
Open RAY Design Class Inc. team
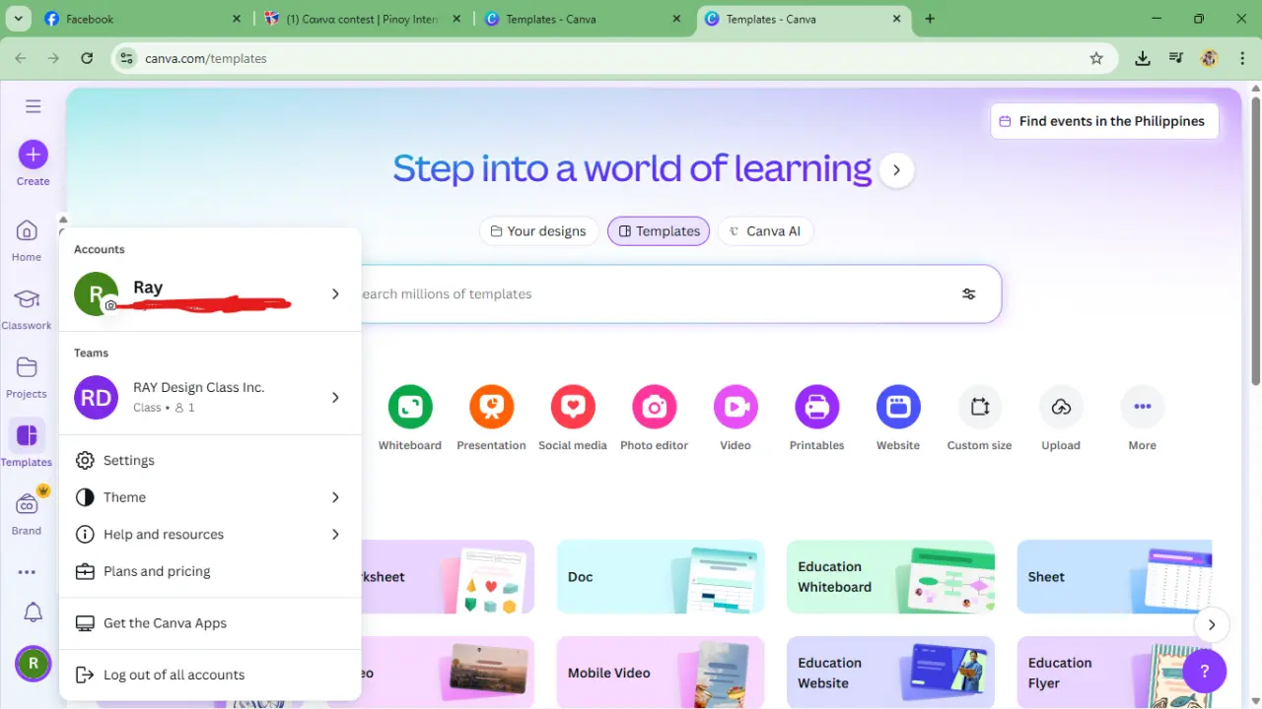210,397
